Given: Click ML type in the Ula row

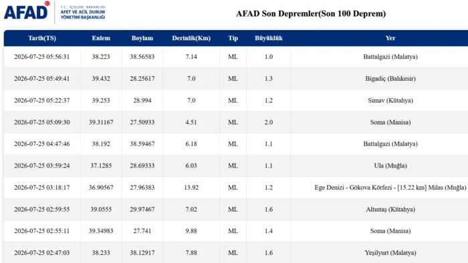Looking at the screenshot, I should click(x=233, y=166).
